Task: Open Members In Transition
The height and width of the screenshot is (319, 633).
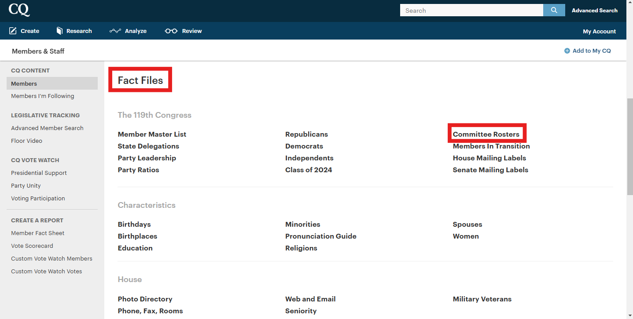Action: pyautogui.click(x=491, y=146)
